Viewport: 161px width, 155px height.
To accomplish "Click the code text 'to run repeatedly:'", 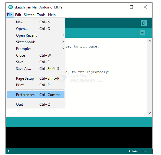I will (91, 72).
